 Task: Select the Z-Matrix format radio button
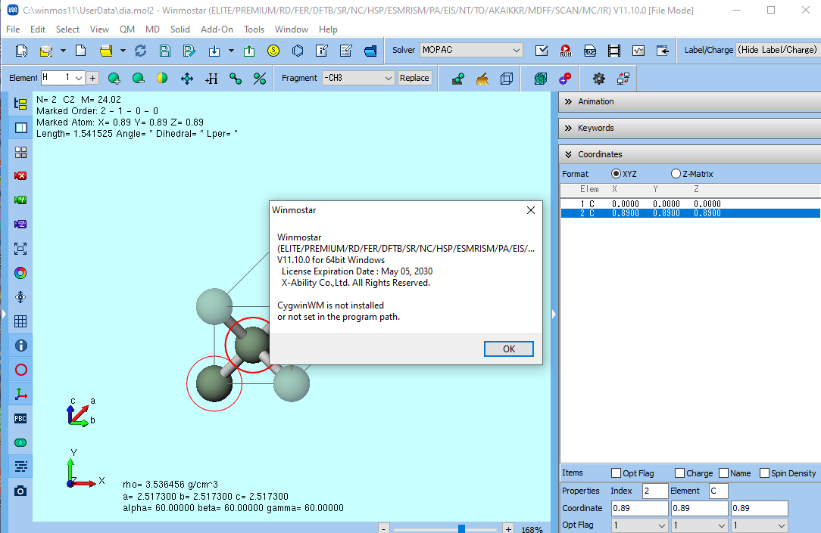pyautogui.click(x=676, y=173)
